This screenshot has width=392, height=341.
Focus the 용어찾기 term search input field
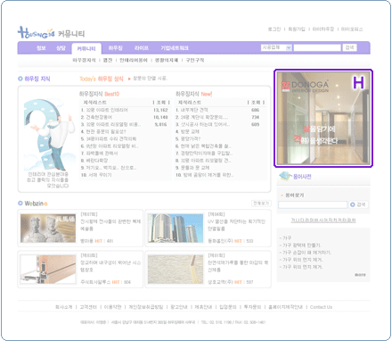[x=313, y=204]
